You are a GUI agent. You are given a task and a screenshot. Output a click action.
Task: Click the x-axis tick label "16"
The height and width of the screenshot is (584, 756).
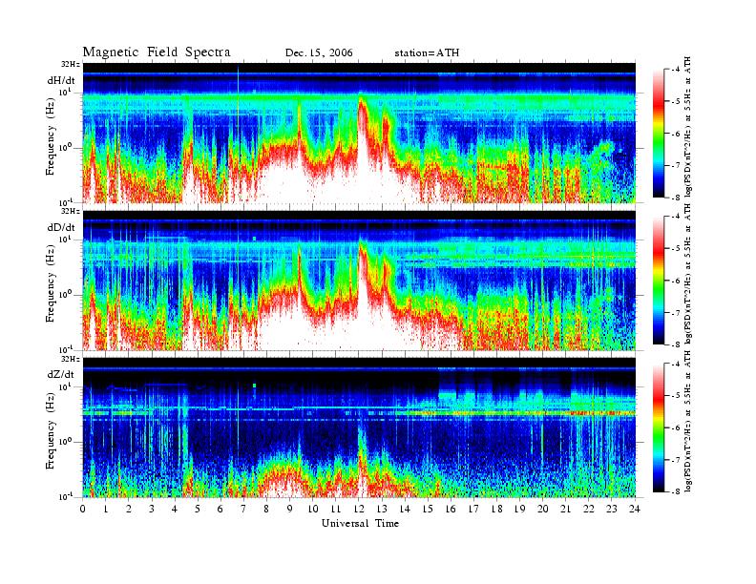(451, 510)
